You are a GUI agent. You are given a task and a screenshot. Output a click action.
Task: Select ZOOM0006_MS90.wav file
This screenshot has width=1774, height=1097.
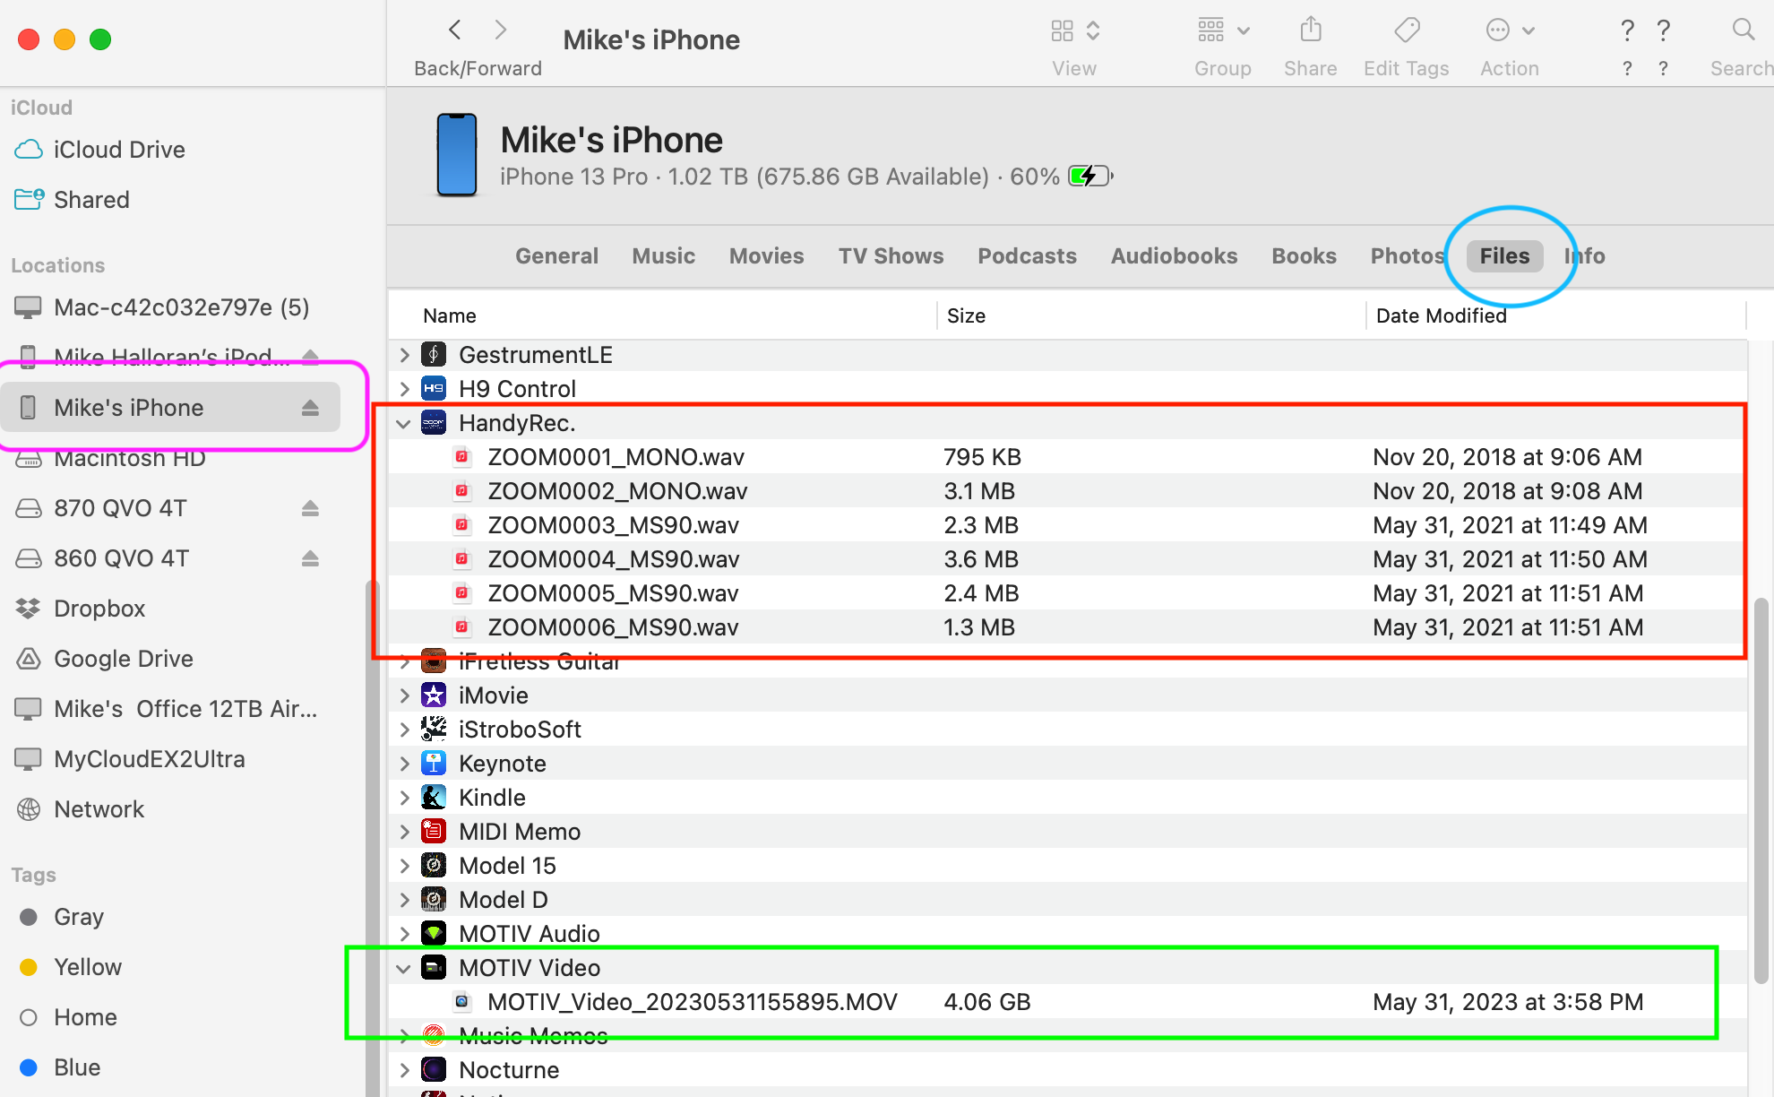pos(1067,627)
